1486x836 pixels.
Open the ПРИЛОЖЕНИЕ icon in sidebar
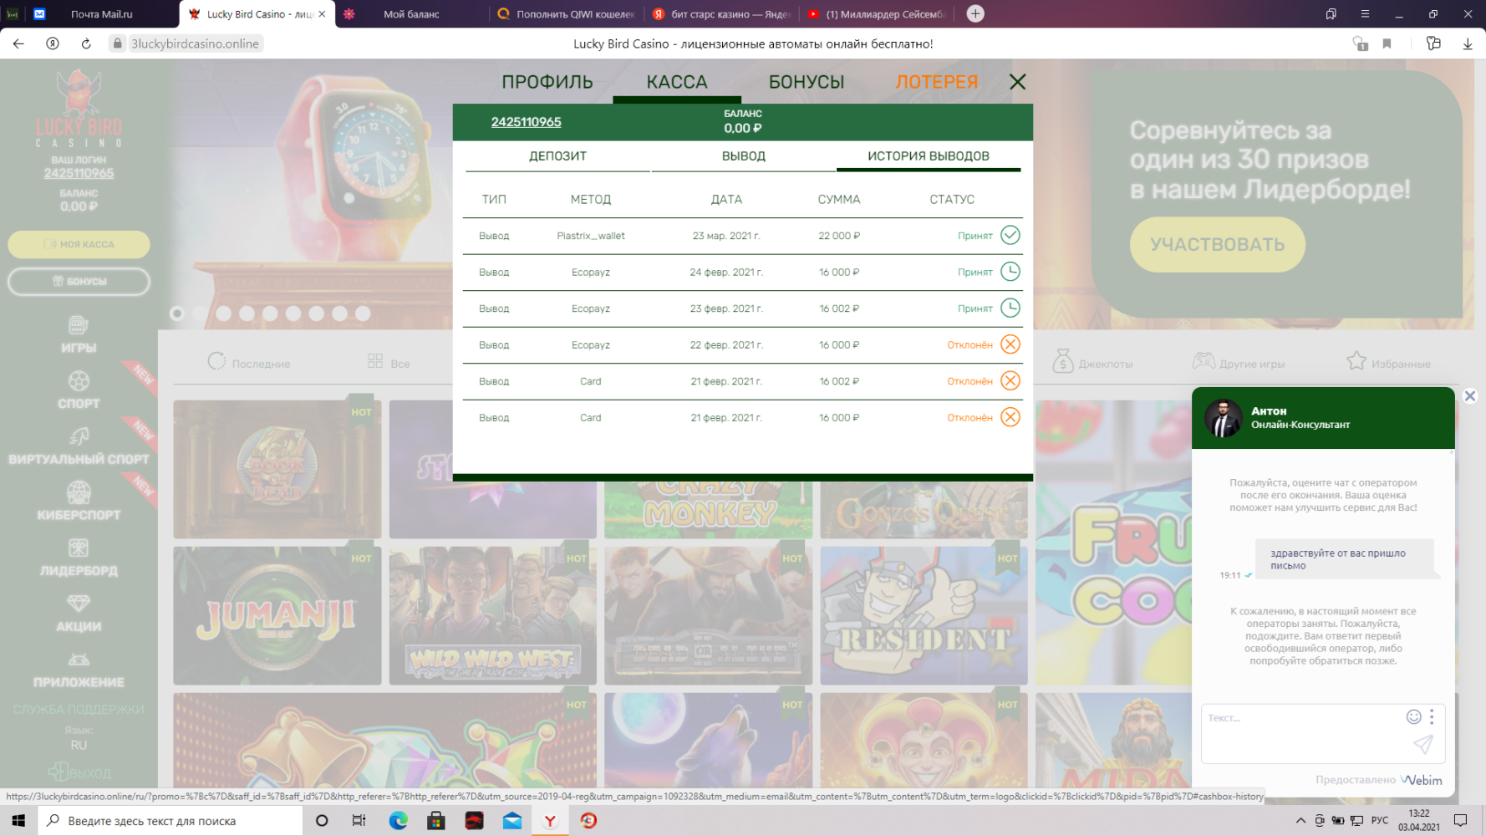pyautogui.click(x=79, y=660)
